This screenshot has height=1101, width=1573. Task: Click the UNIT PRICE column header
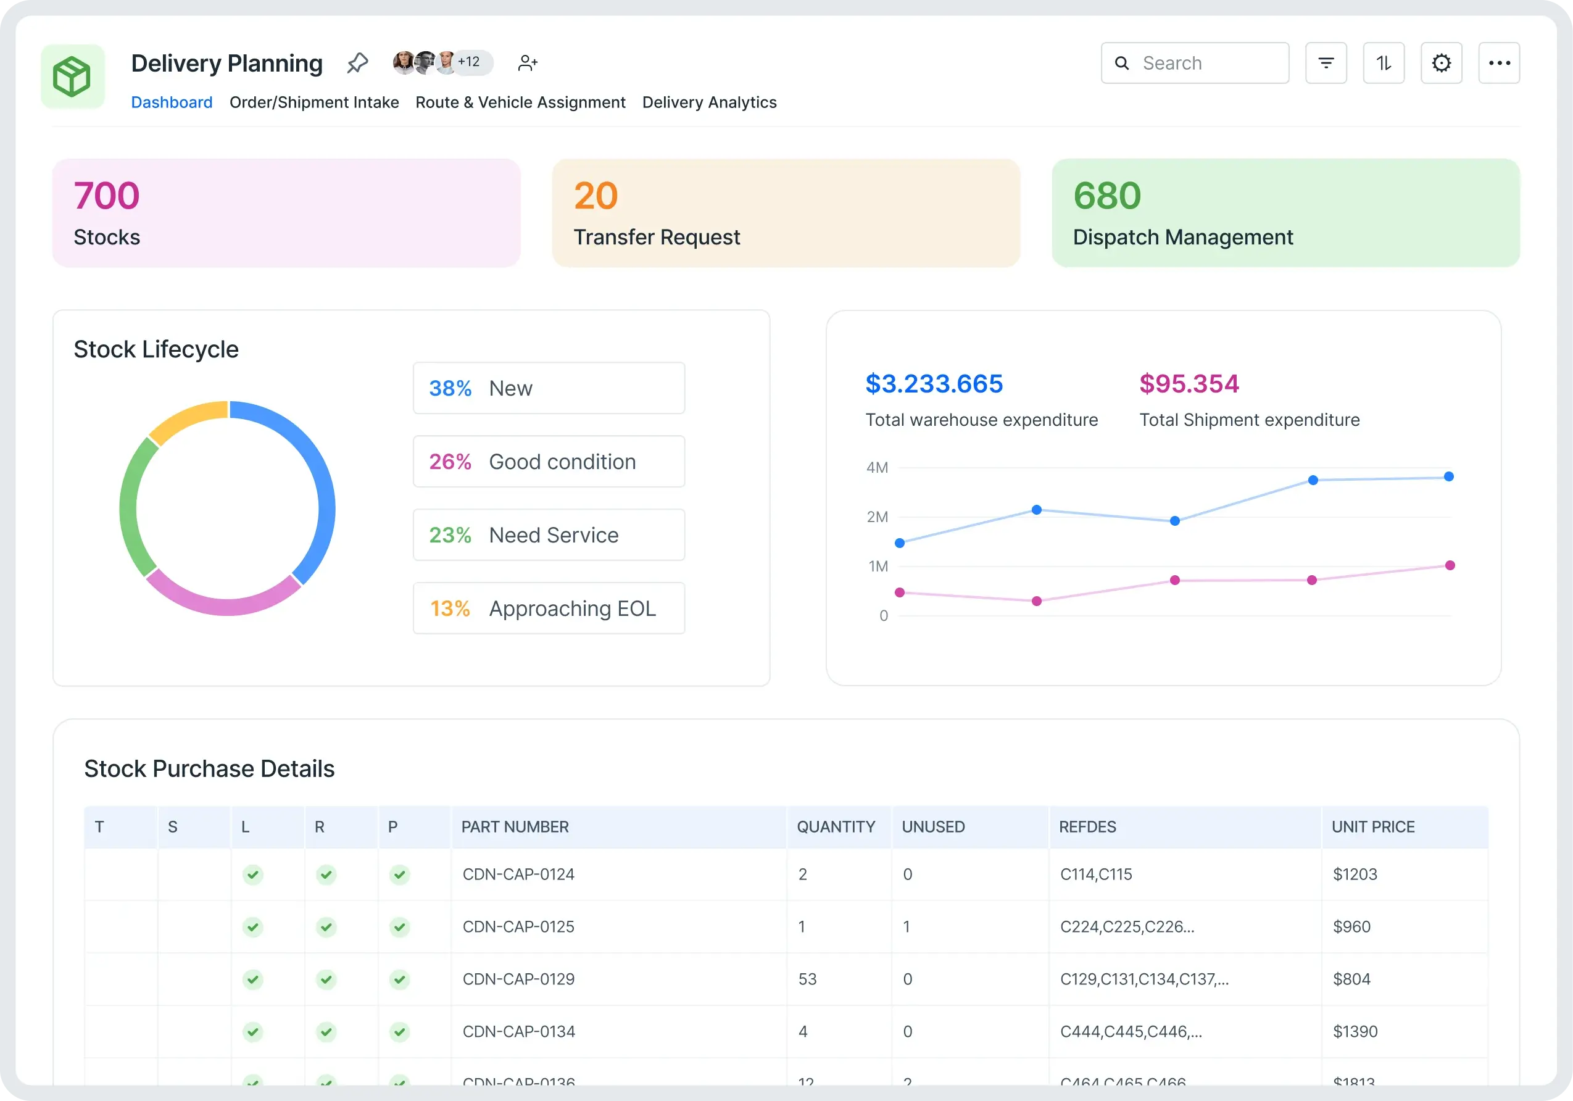[x=1372, y=827]
